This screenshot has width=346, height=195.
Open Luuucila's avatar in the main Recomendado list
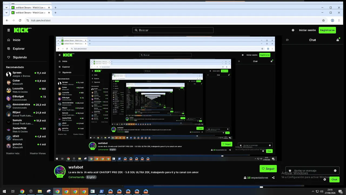(9, 90)
